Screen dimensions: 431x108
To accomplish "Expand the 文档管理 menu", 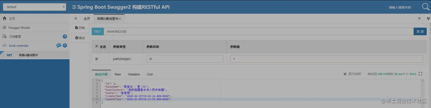I will pos(34,36).
